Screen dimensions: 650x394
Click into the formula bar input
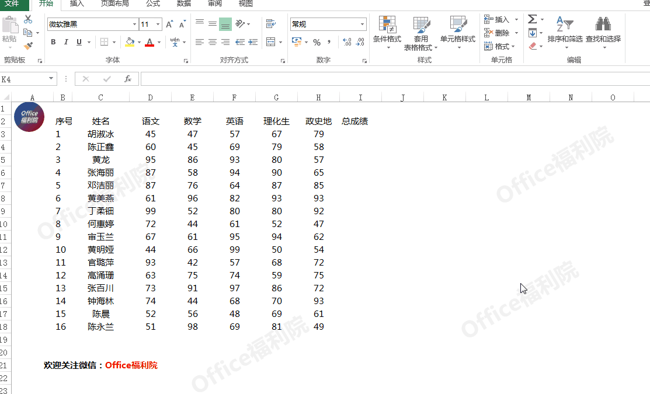coord(395,79)
